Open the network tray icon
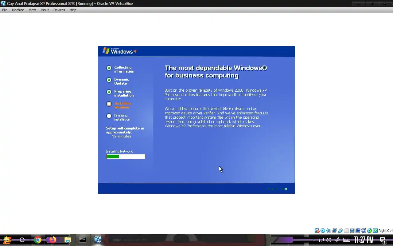The width and height of the screenshot is (393, 246). (x=321, y=240)
